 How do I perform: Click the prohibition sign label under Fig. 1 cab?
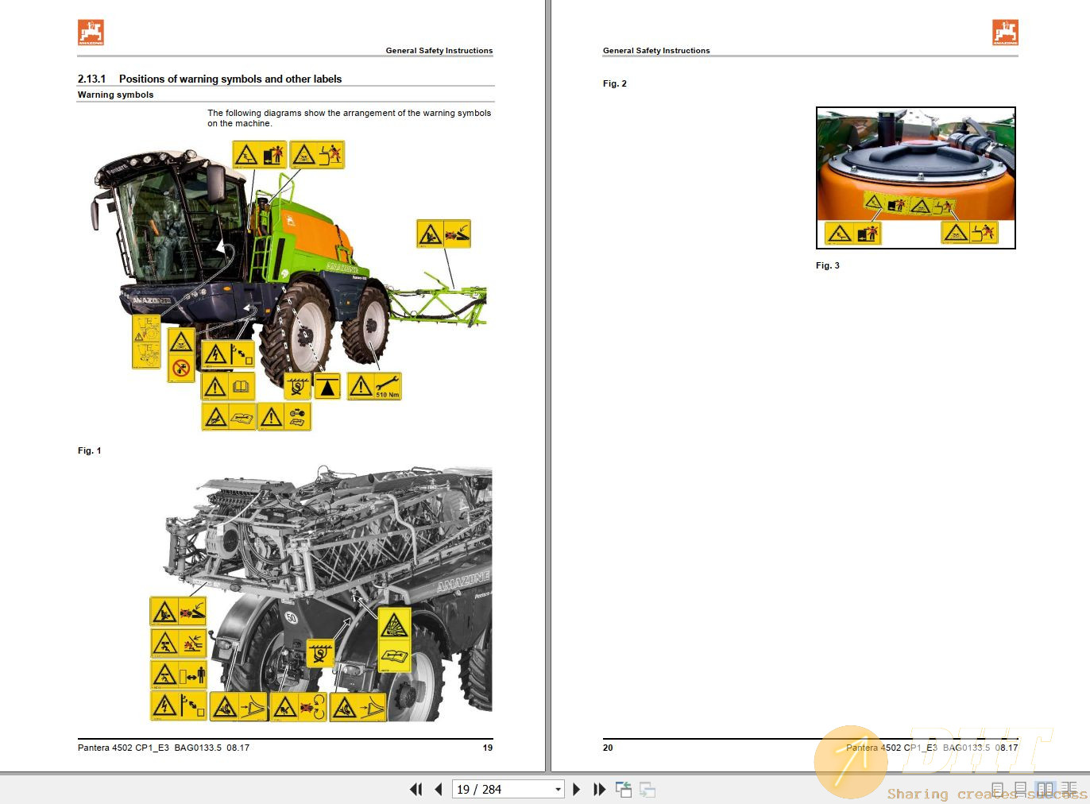click(181, 355)
